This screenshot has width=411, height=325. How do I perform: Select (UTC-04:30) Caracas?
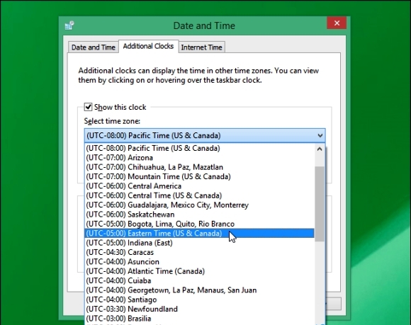click(199, 252)
